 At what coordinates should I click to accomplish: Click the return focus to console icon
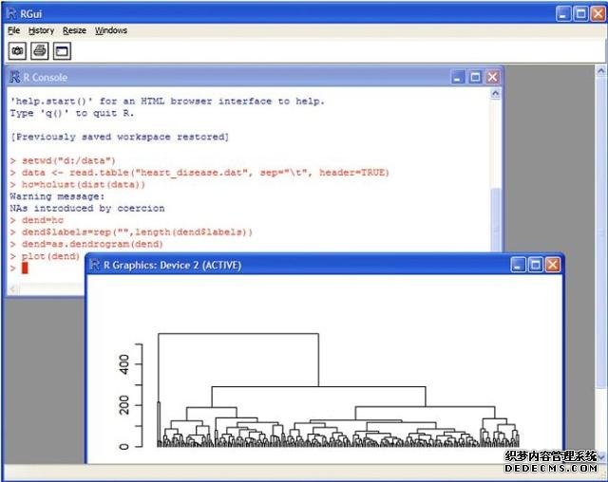[x=62, y=51]
